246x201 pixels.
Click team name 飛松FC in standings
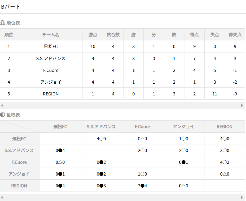51,46
